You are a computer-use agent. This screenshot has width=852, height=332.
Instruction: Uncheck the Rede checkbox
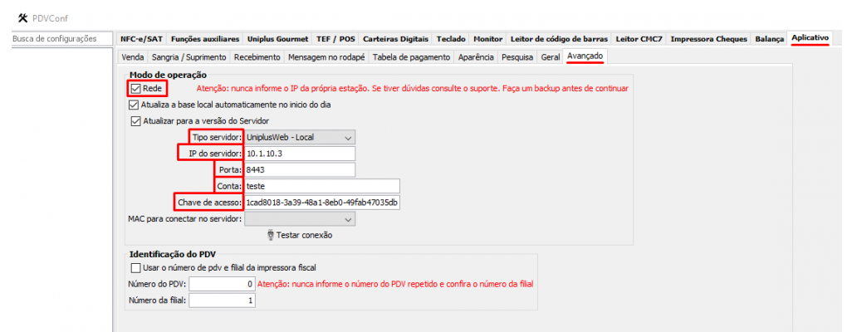click(x=135, y=89)
